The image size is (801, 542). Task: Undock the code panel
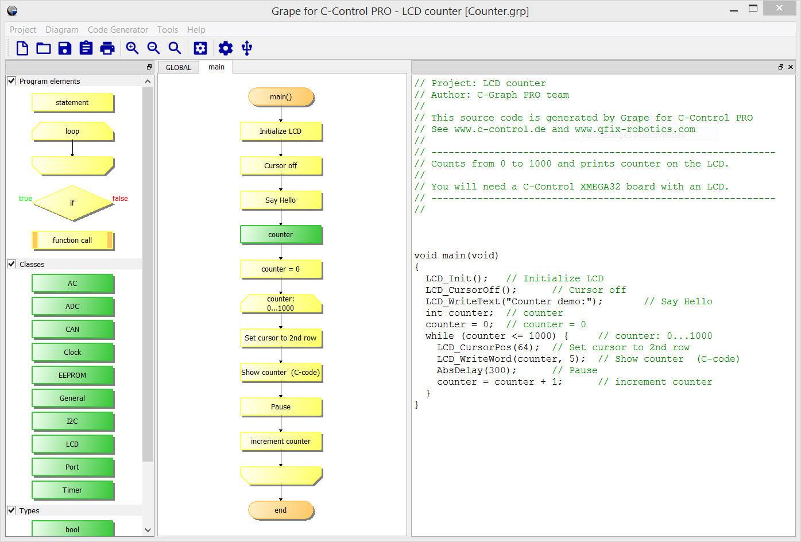point(780,67)
